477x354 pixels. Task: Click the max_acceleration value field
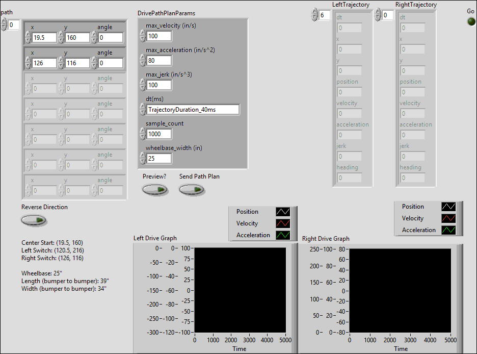[159, 61]
